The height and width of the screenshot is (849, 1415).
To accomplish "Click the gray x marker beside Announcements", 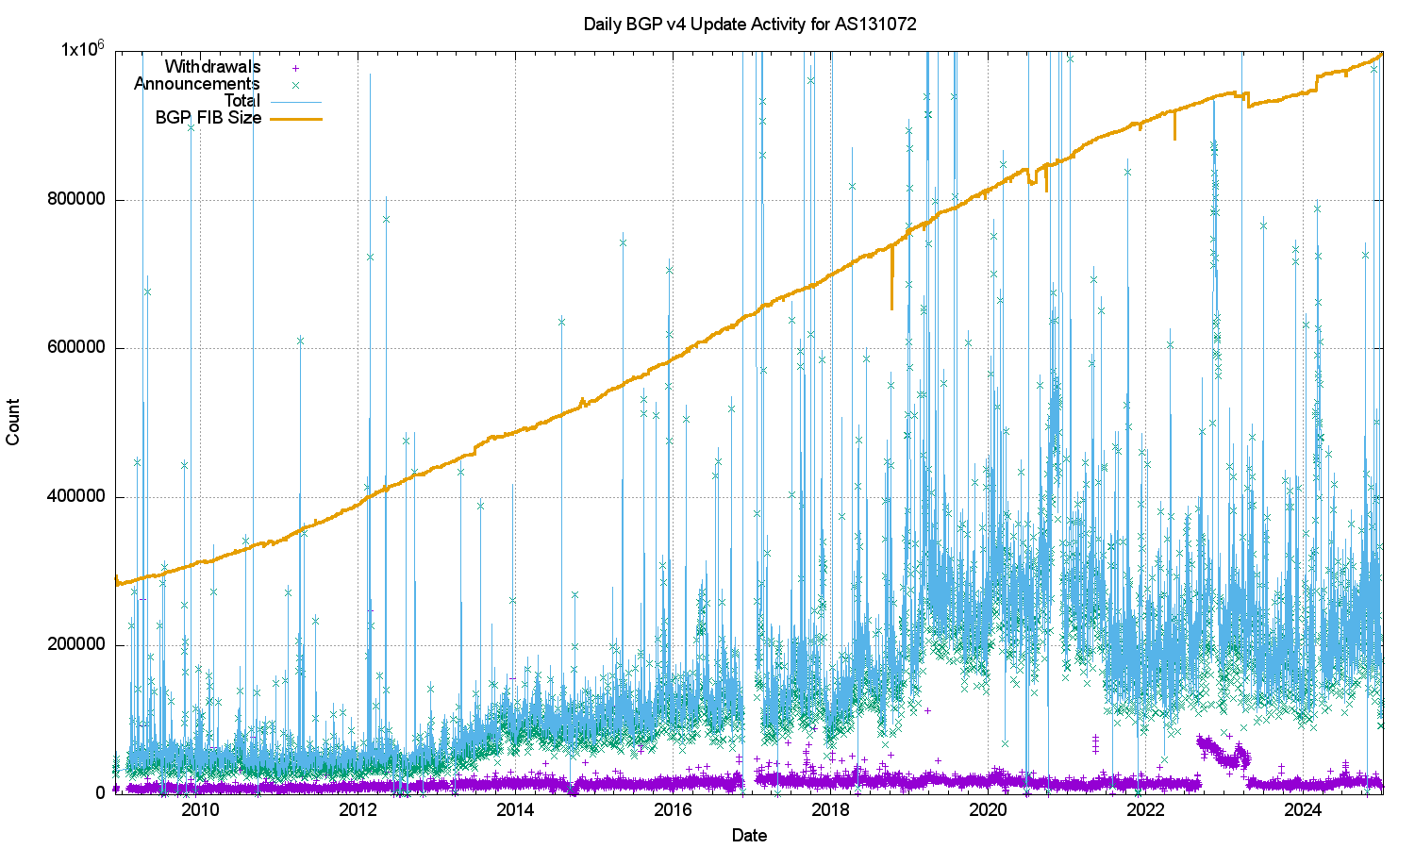I will (x=296, y=85).
